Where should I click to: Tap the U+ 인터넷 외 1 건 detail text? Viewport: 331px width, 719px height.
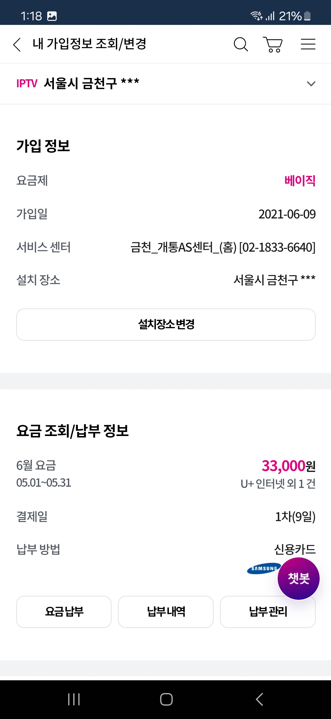[x=278, y=484]
